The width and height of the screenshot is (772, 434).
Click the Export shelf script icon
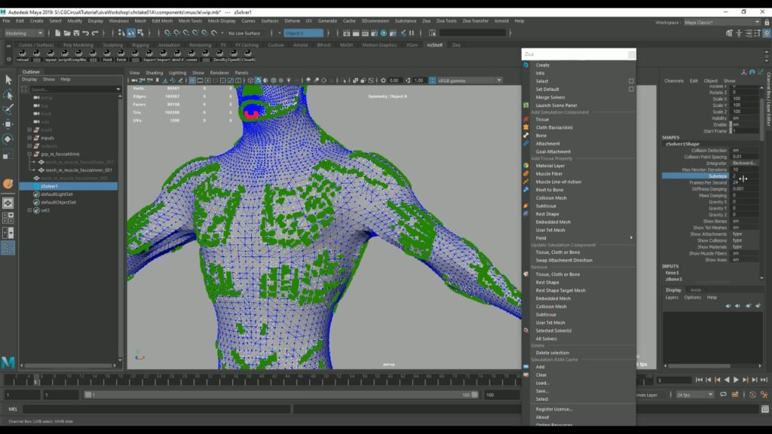click(149, 55)
